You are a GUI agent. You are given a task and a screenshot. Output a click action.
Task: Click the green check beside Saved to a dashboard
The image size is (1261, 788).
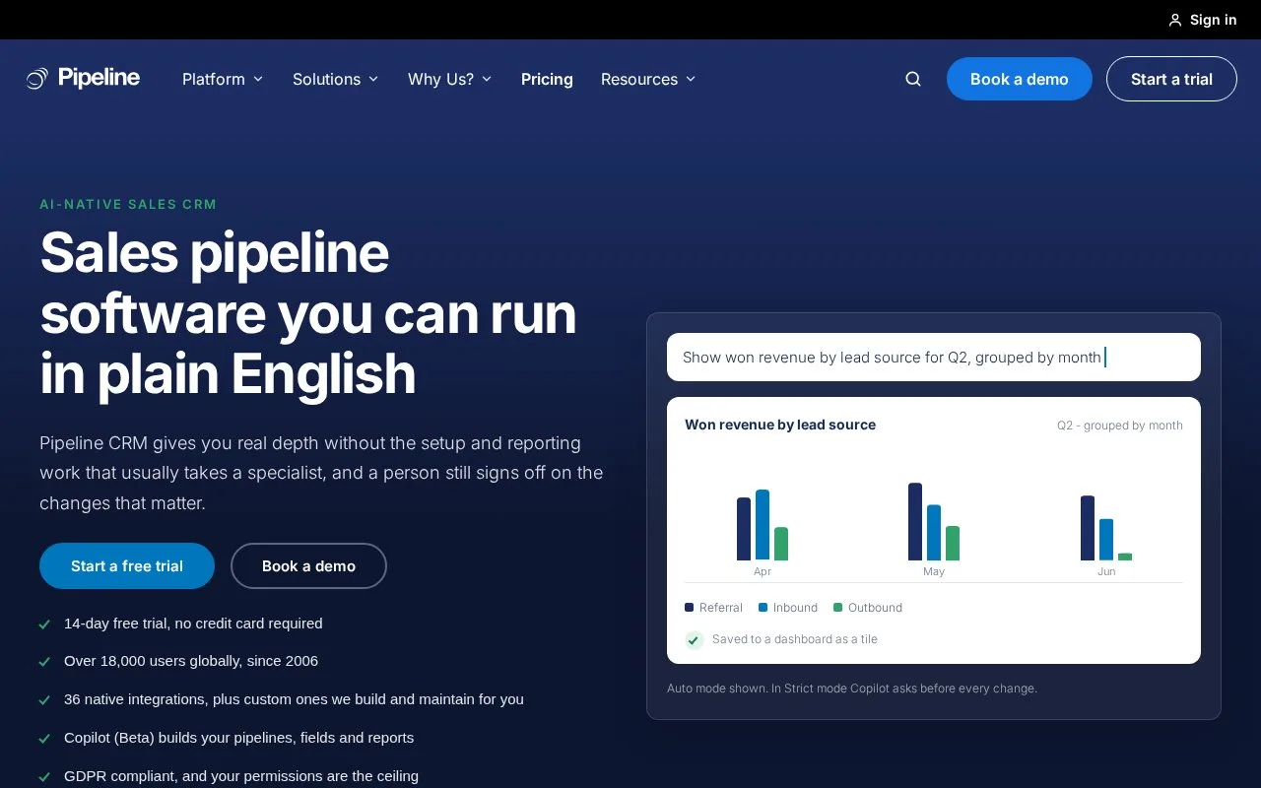(695, 639)
